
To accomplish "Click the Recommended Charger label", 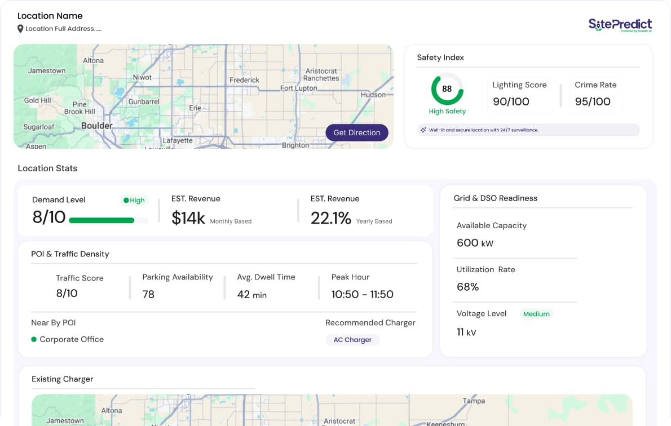I will [370, 322].
